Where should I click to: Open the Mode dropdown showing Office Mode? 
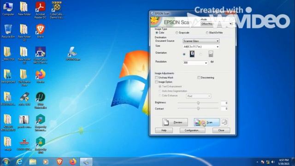[x=216, y=24]
